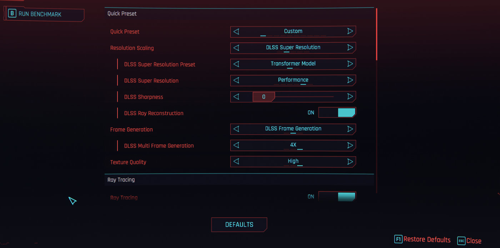Click left arrow on Quick Preset

[x=236, y=31]
